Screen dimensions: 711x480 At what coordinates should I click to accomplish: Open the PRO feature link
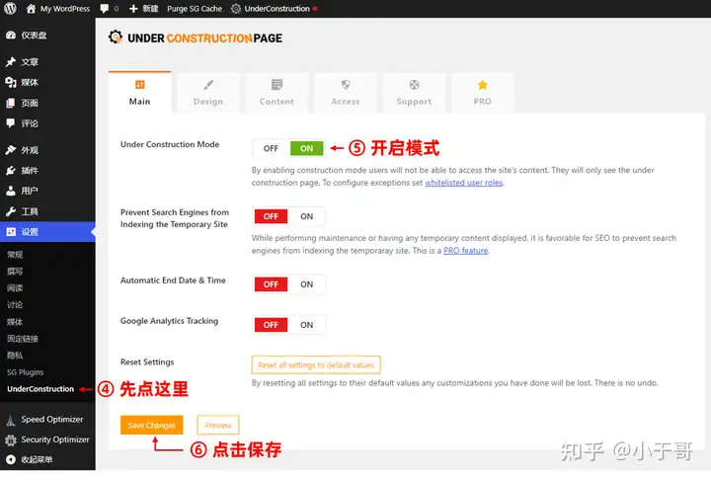coord(466,251)
